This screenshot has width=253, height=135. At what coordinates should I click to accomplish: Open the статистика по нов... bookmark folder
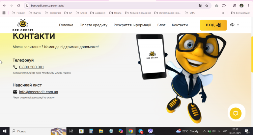(x=167, y=13)
